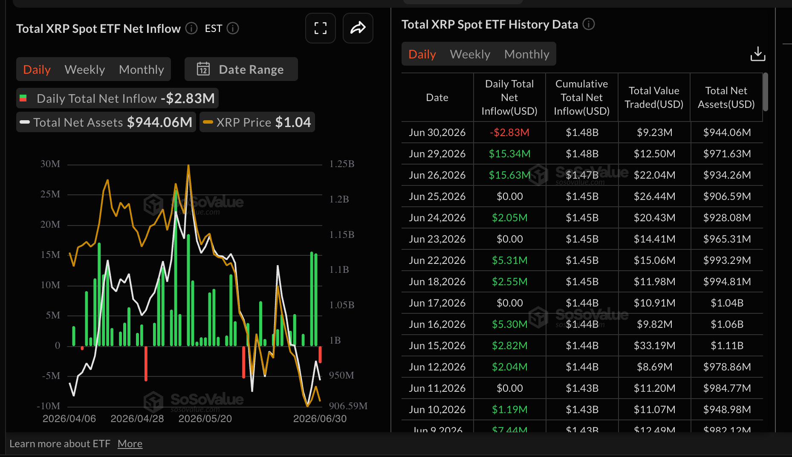Click the 2026/04/06 chart axis date
792x457 pixels.
[x=69, y=419]
